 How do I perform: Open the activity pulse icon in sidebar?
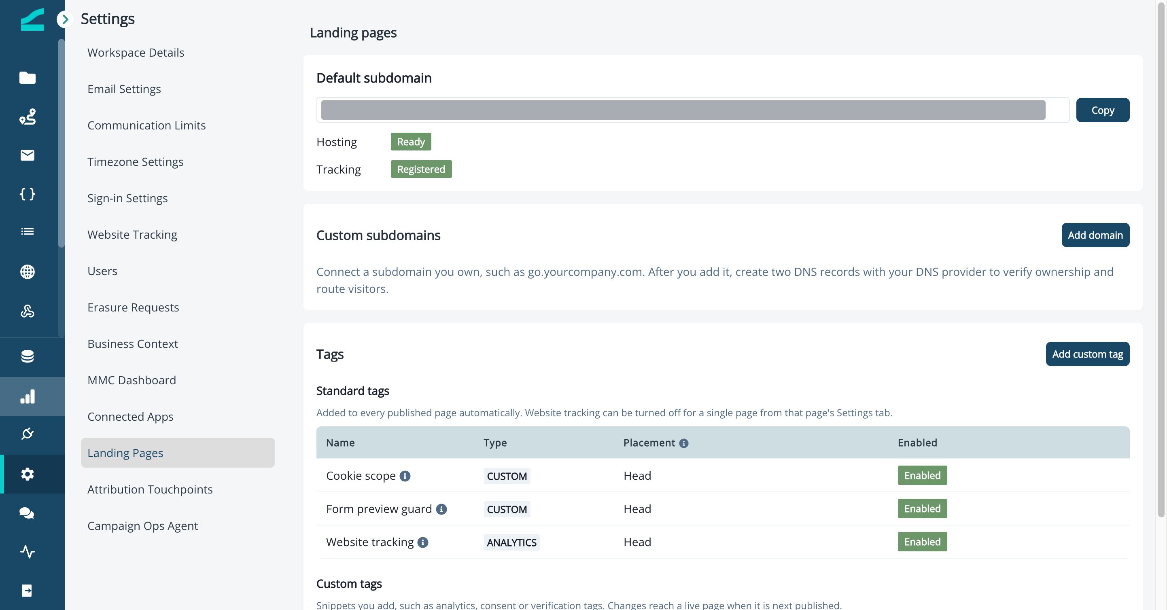click(27, 552)
